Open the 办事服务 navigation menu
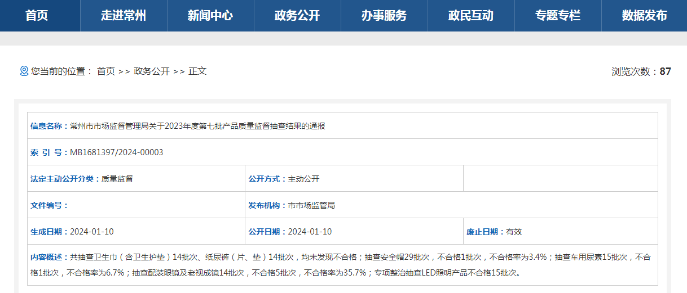This screenshot has height=293, width=687. point(384,16)
